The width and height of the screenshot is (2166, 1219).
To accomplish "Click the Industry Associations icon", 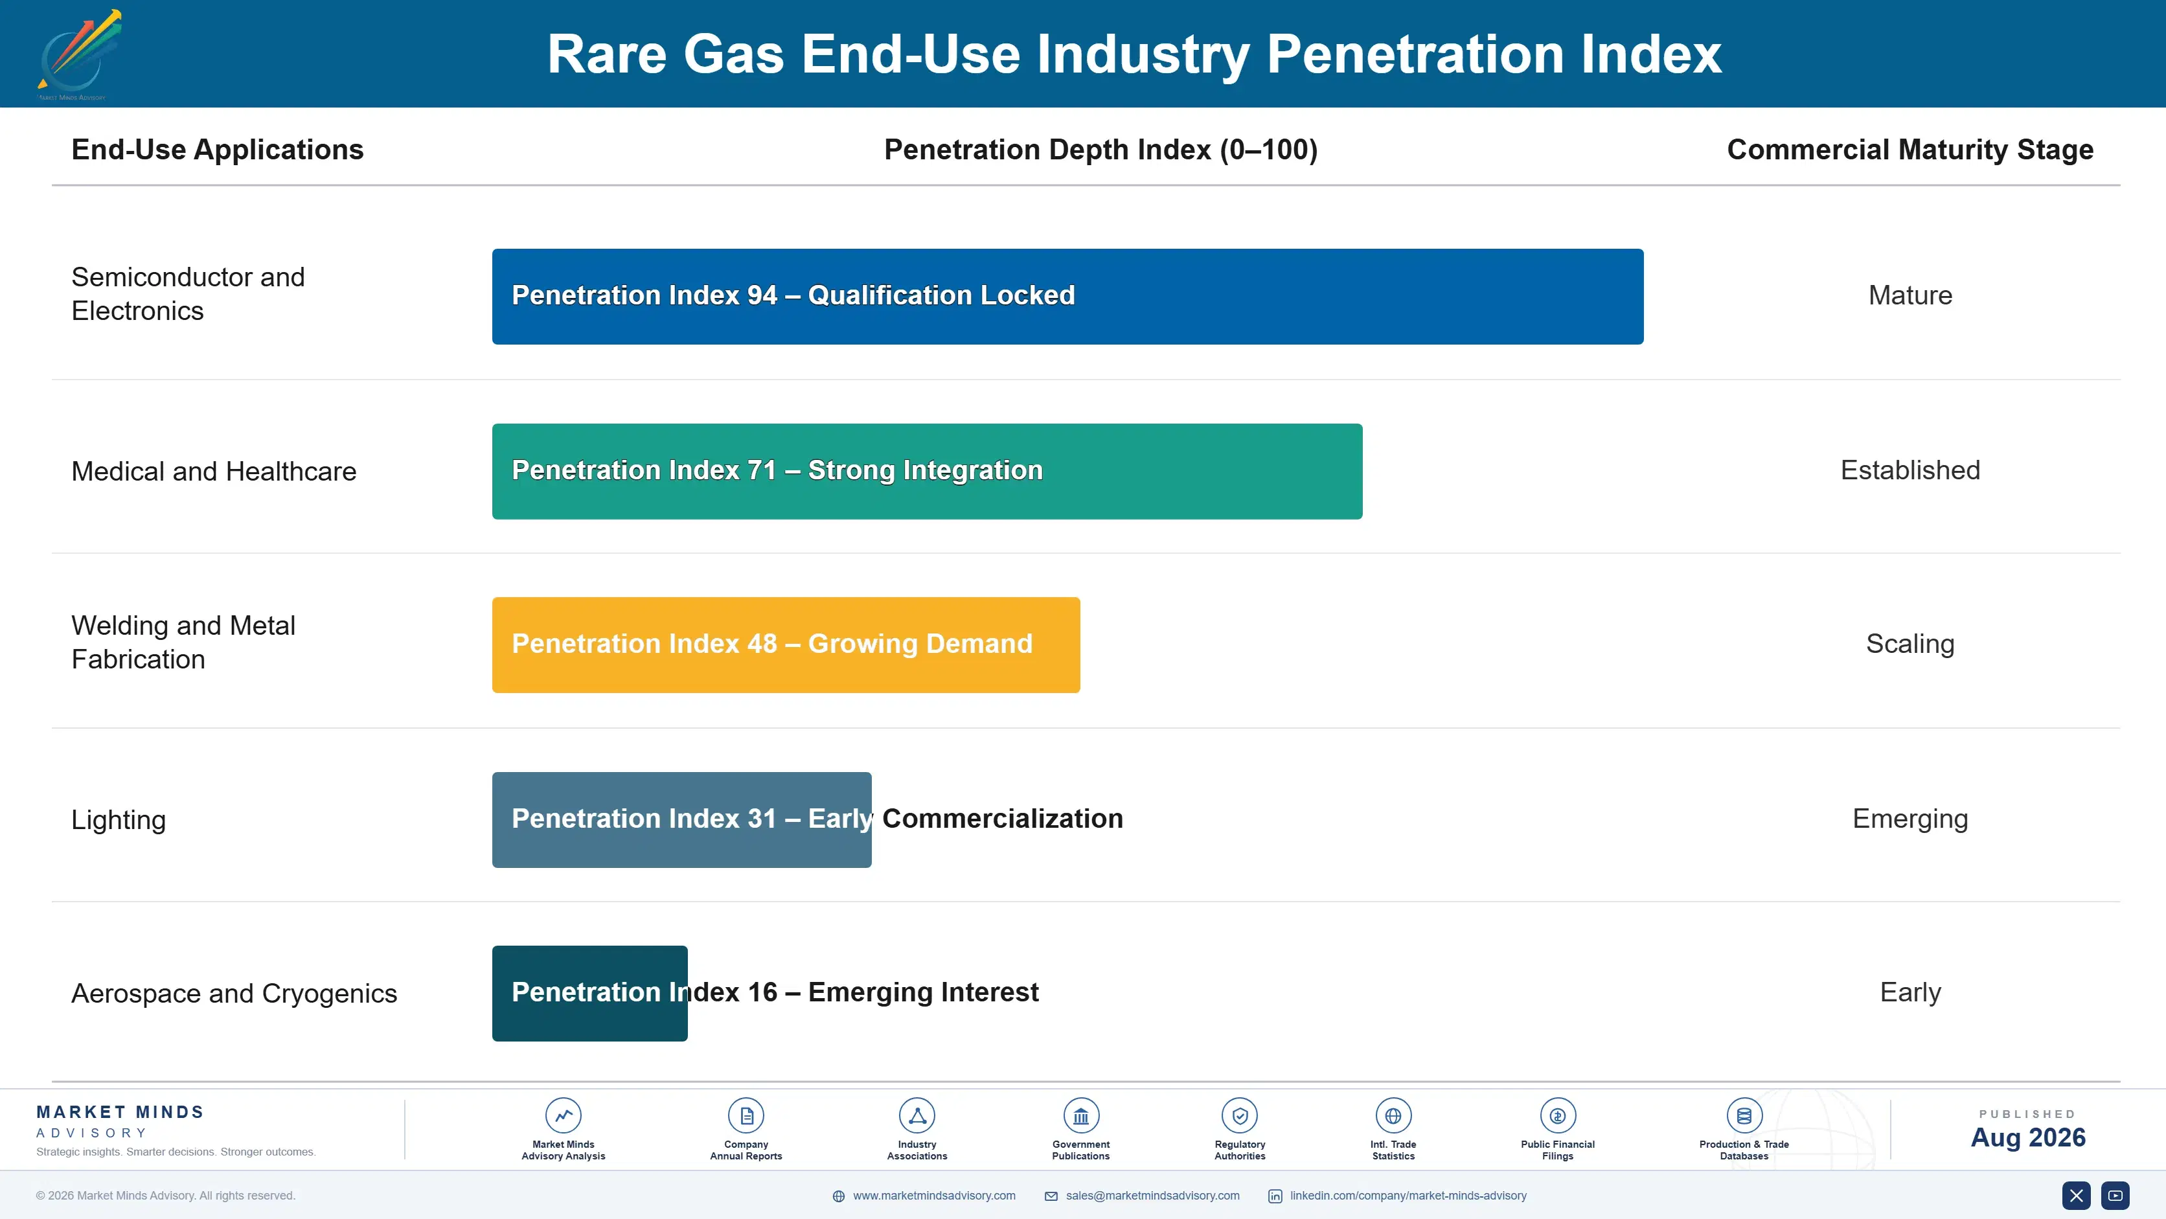I will tap(917, 1115).
